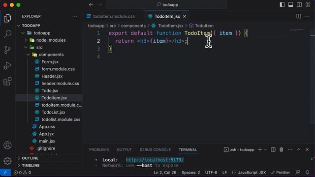Split the editor to the right
This screenshot has height=177, width=315.
coord(299,16)
